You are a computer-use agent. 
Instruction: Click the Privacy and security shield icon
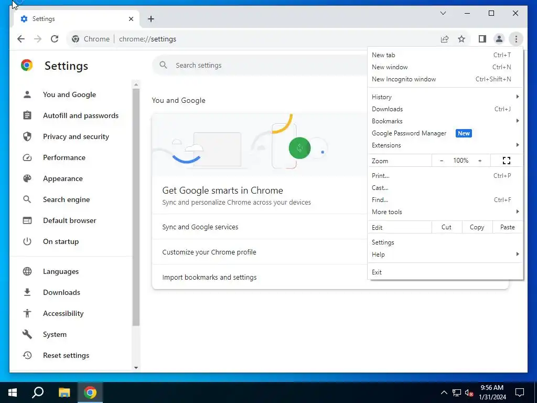[x=27, y=136]
